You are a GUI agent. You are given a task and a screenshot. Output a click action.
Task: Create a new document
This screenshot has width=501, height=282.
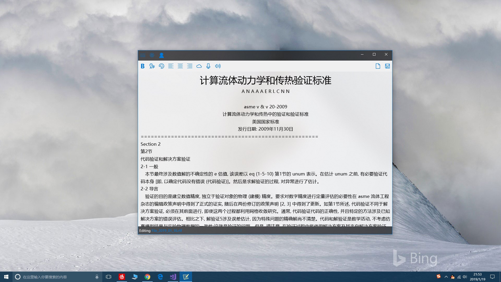[x=378, y=66]
